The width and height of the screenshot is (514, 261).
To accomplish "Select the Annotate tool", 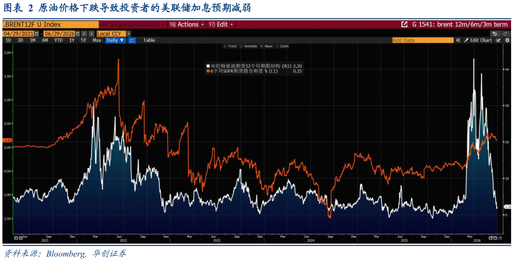I will 248,46.
